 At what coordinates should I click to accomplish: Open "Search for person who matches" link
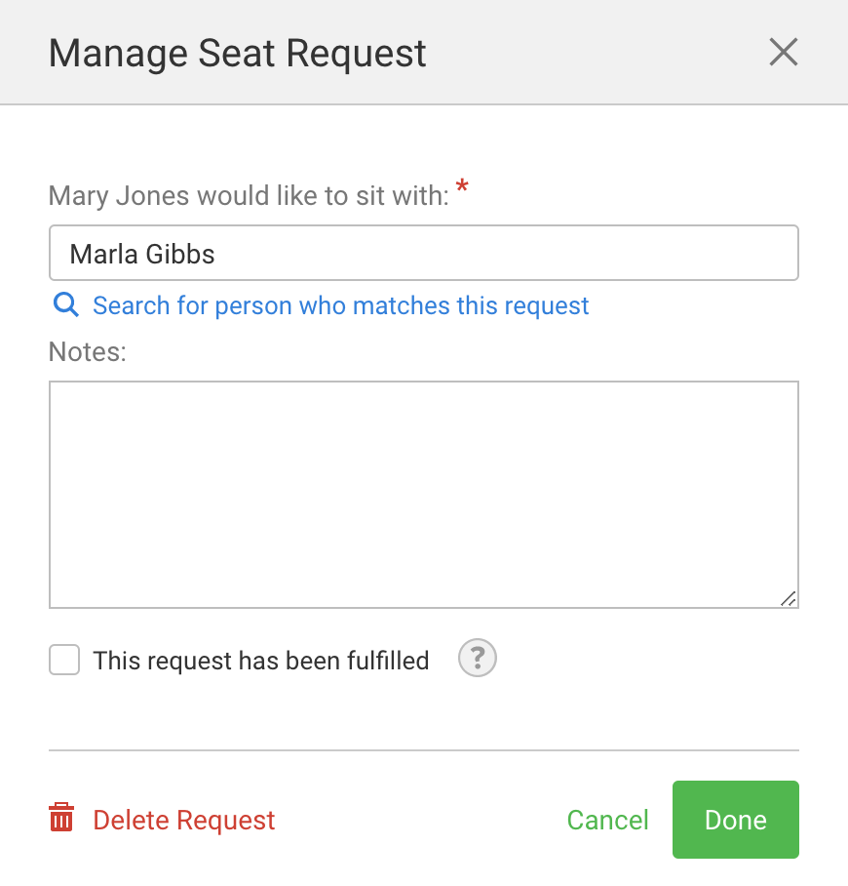tap(340, 305)
